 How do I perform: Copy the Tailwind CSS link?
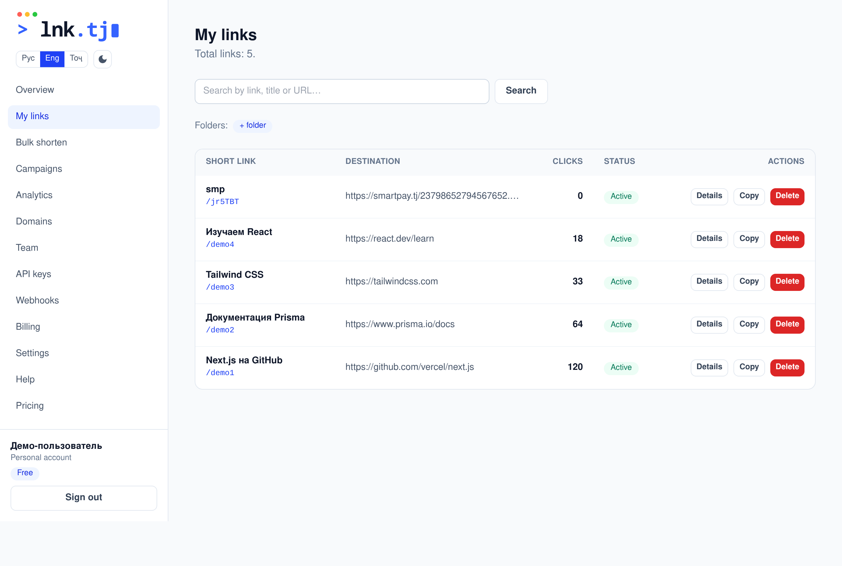(749, 282)
